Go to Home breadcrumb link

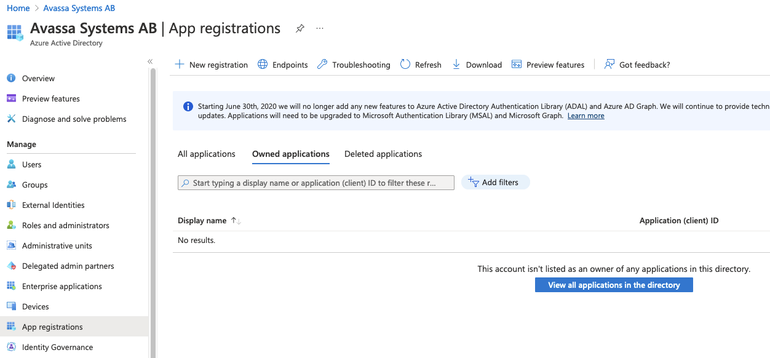[18, 8]
